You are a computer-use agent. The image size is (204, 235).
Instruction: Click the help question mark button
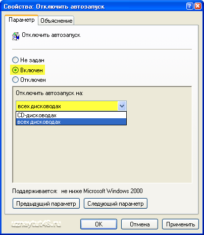190,6
